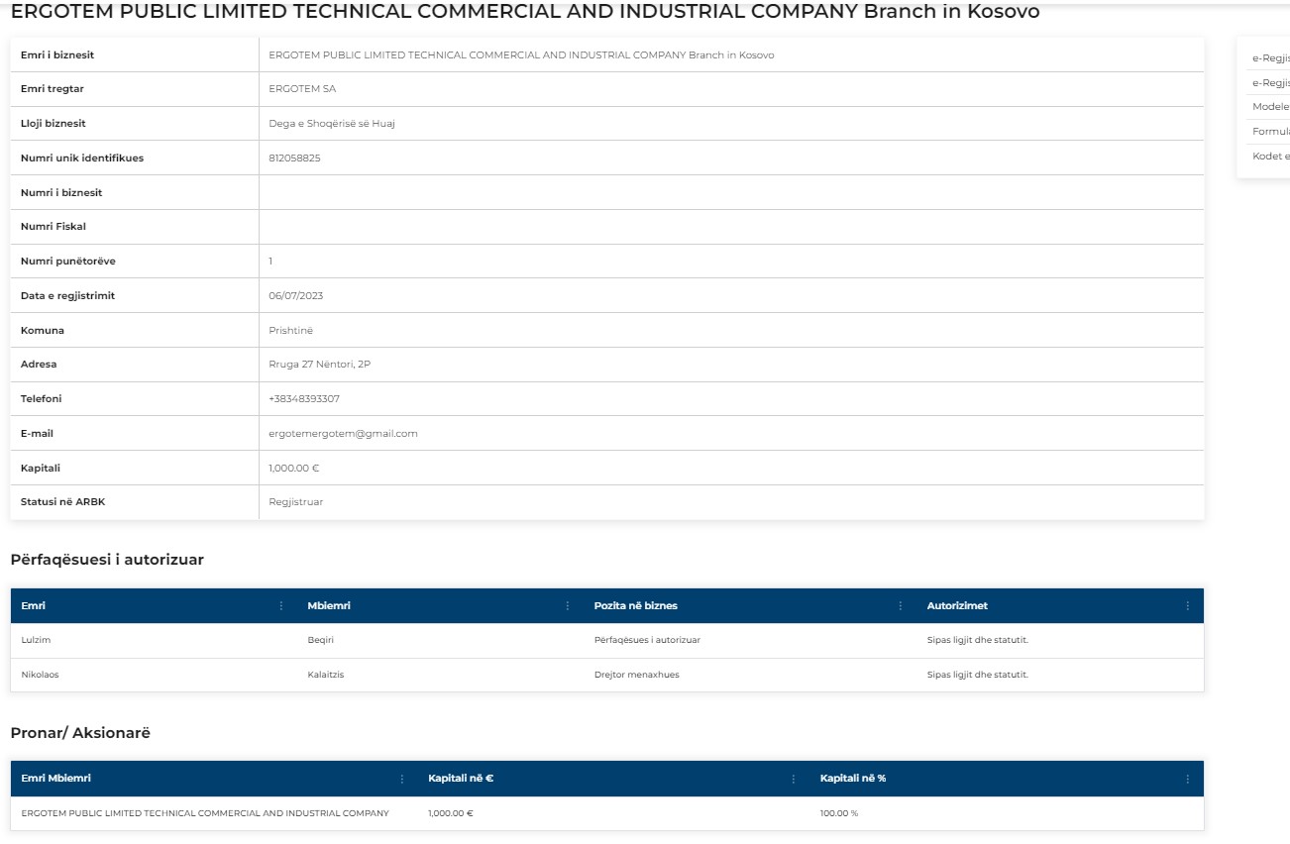Click Pronar/ Aksionarë section heading
1290x844 pixels.
pos(80,733)
